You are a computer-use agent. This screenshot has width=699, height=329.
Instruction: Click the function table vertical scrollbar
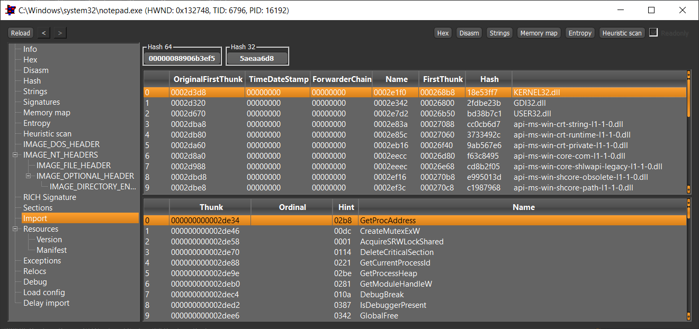(x=688, y=260)
